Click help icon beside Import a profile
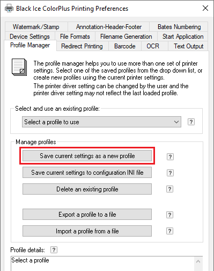The width and height of the screenshot is (214, 271). pos(170,231)
